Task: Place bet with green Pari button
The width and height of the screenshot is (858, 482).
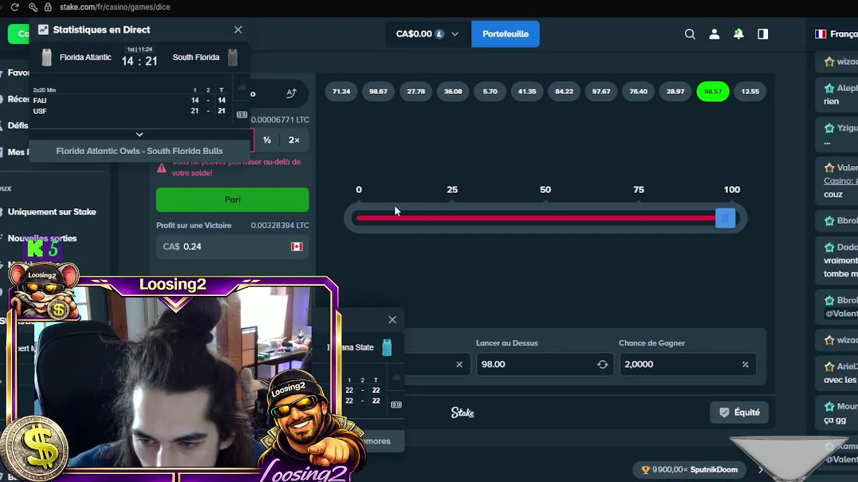Action: click(233, 199)
